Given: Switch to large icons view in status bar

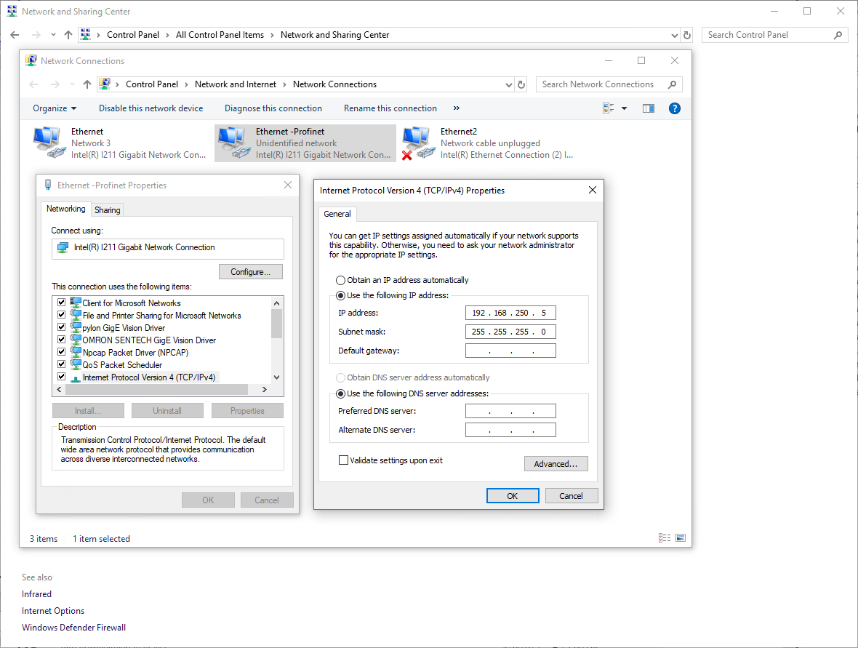Looking at the screenshot, I should [681, 538].
